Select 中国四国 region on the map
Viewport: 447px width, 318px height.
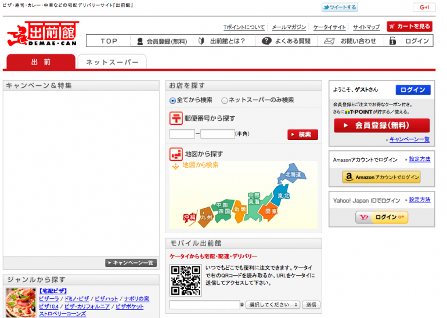click(x=223, y=209)
